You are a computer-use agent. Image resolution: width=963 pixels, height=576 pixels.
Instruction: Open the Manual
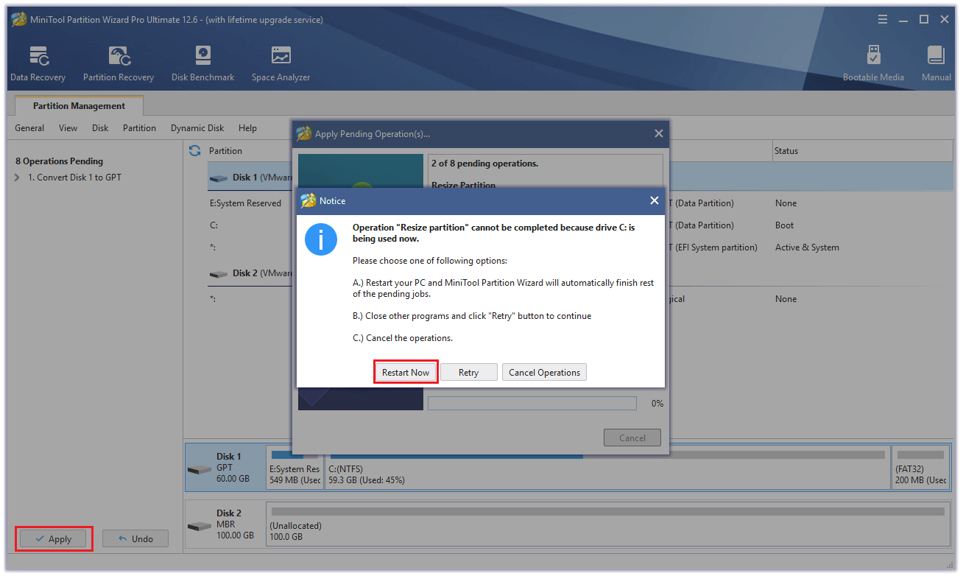[936, 64]
